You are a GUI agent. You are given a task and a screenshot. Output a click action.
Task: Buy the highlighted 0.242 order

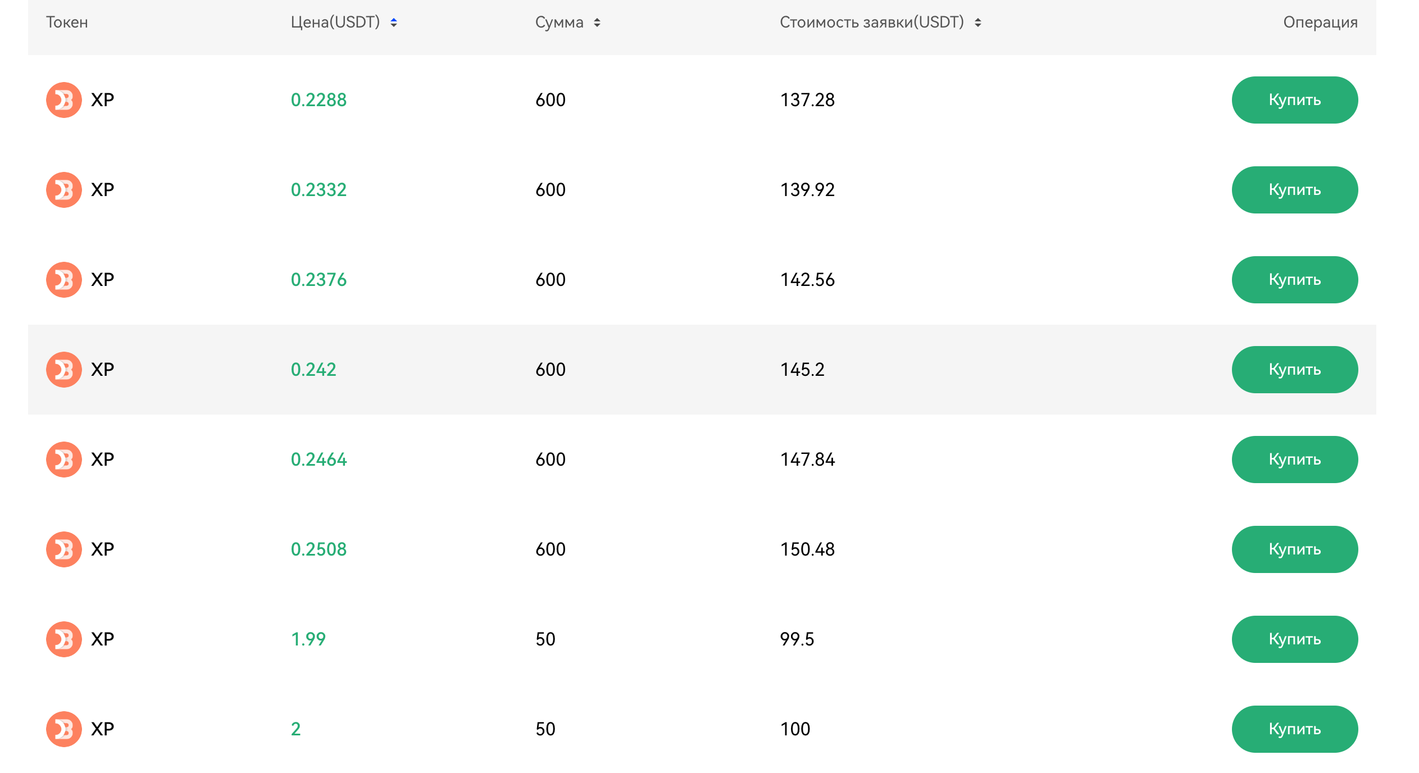(x=1295, y=370)
